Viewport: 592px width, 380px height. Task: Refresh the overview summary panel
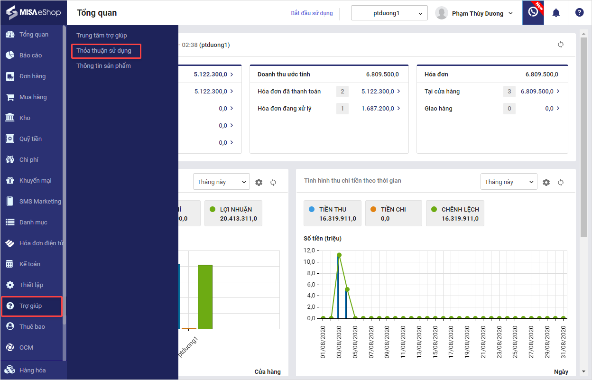(x=561, y=45)
